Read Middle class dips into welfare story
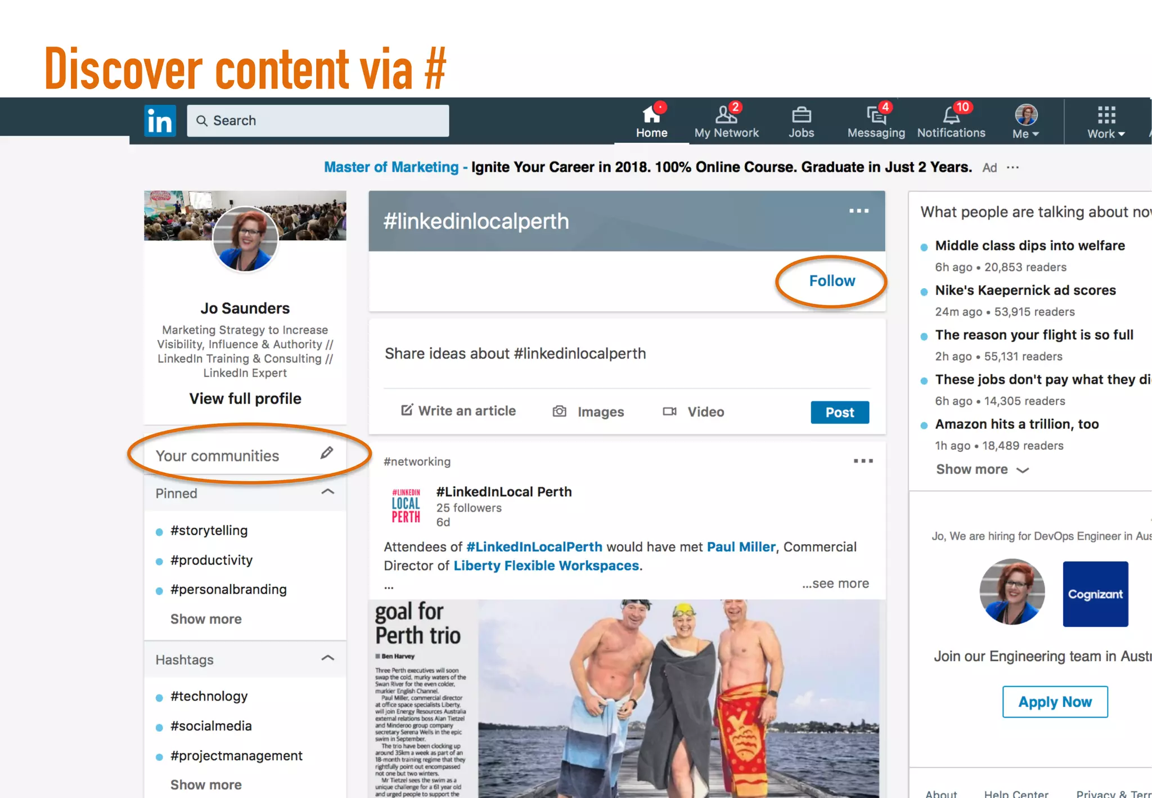This screenshot has width=1152, height=798. 1029,245
